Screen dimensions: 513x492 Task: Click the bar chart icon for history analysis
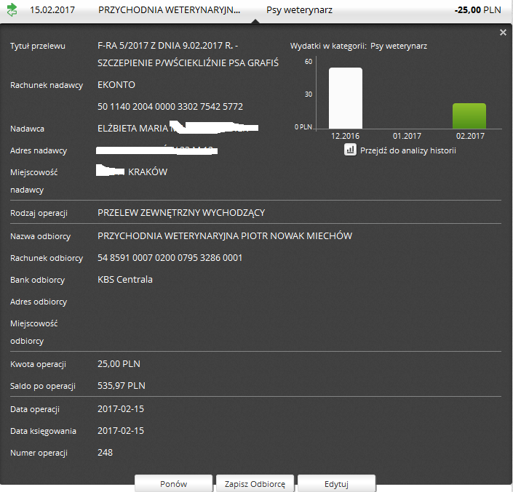tap(349, 150)
